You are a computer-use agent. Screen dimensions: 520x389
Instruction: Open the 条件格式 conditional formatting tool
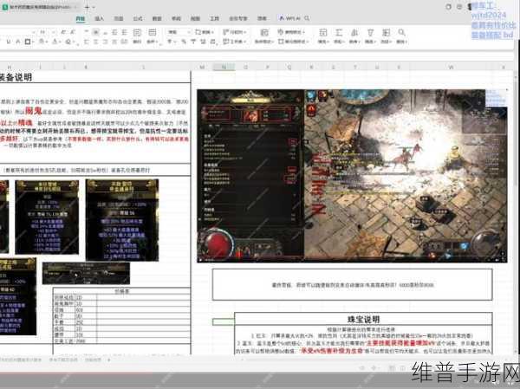(x=264, y=36)
